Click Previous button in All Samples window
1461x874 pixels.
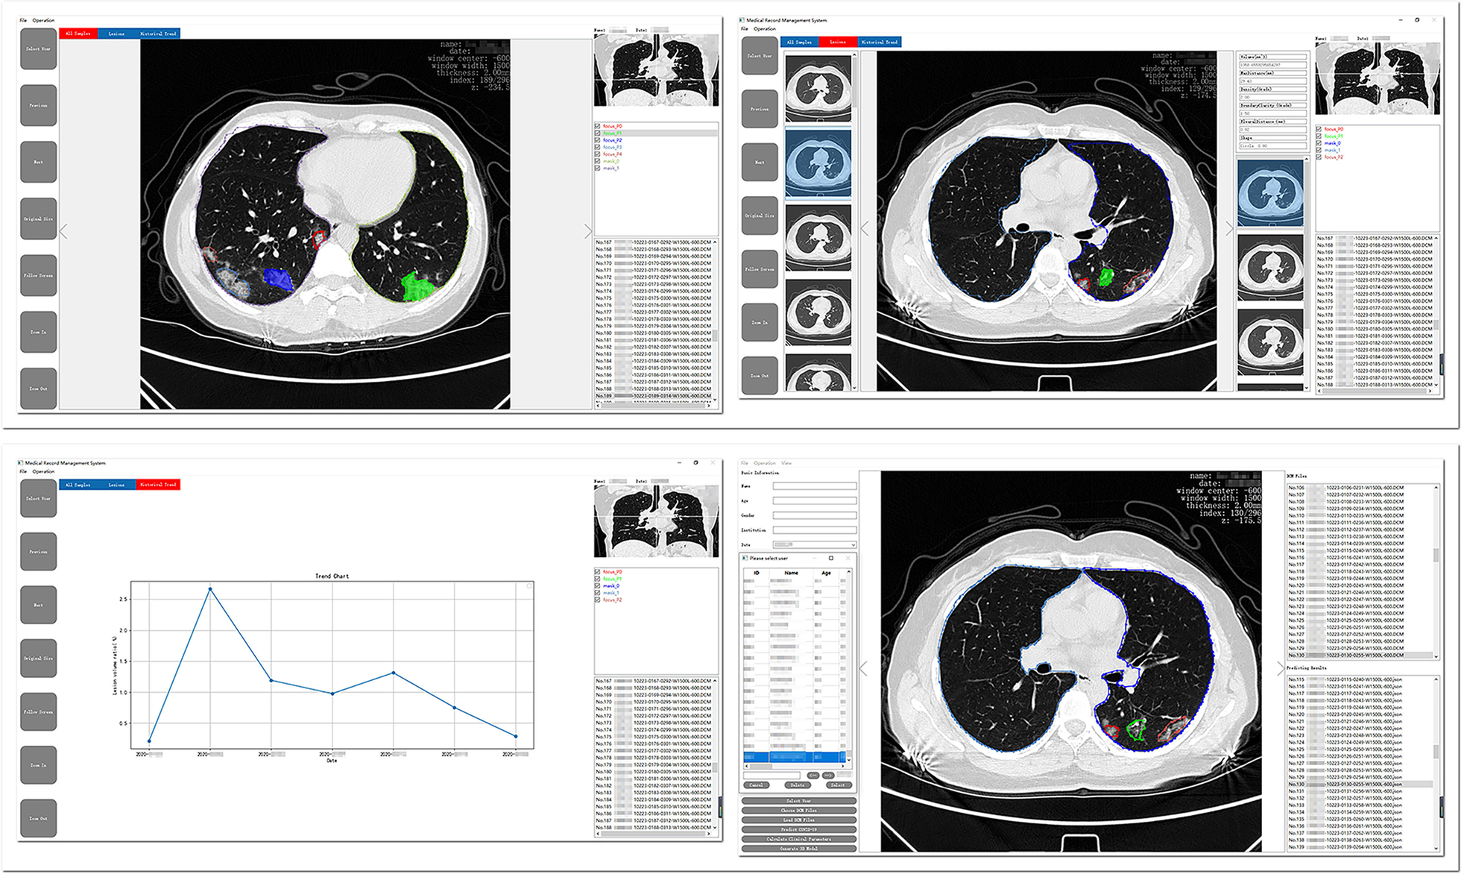[39, 106]
